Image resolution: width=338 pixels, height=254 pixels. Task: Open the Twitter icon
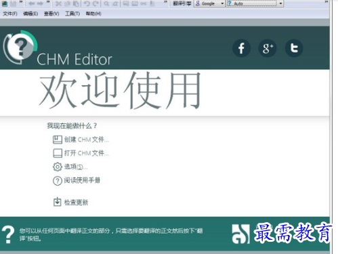(x=294, y=48)
